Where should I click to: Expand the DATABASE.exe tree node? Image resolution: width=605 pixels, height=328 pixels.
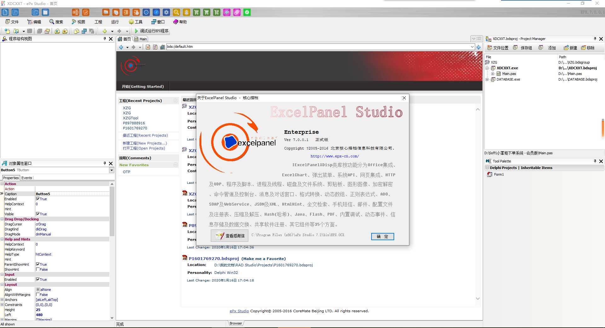pyautogui.click(x=487, y=79)
